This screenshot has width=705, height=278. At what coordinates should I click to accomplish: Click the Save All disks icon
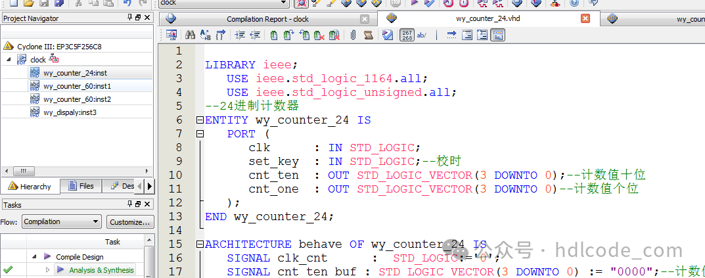coord(59,3)
